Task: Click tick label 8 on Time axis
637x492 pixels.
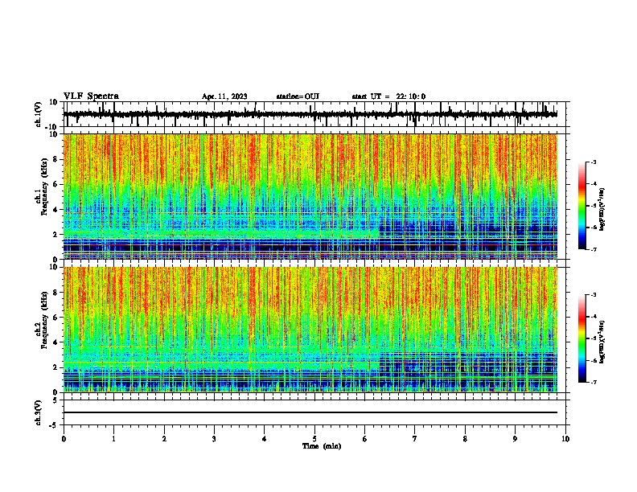Action: tap(465, 439)
